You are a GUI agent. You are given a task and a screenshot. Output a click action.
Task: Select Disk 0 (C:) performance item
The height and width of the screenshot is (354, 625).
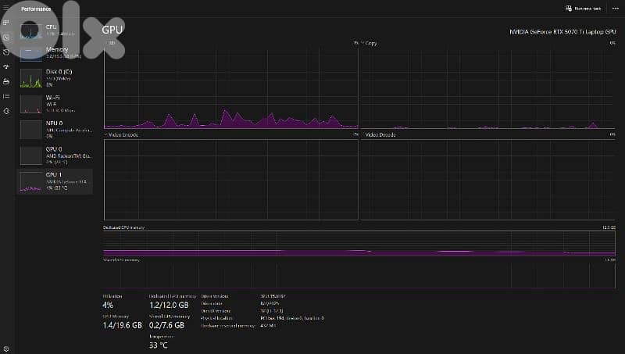pos(55,77)
